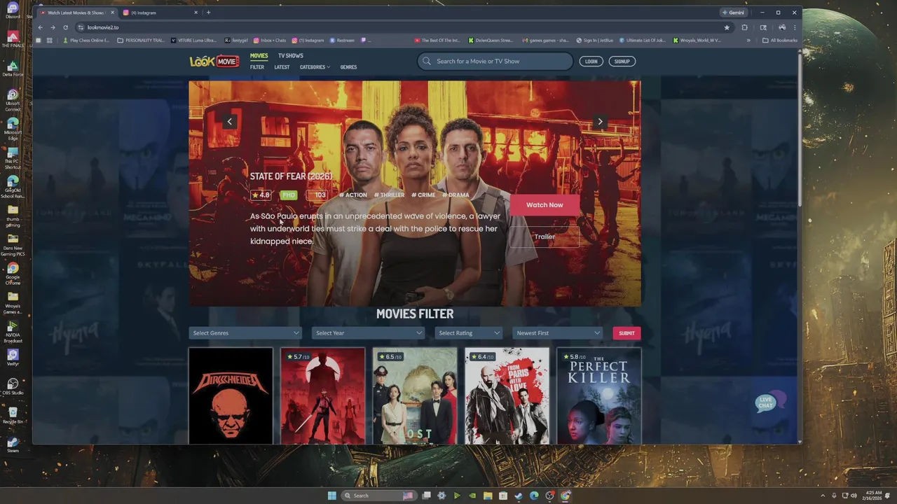Screen dimensions: 897x504
Task: Select Steam desktop icon
Action: 13,445
